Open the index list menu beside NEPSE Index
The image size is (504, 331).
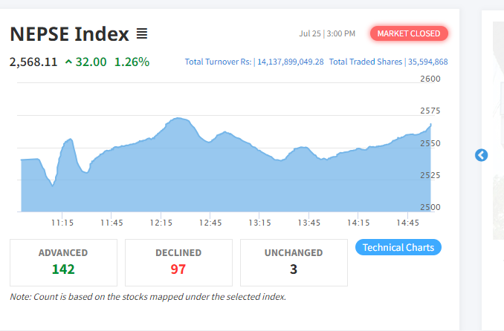click(x=142, y=34)
